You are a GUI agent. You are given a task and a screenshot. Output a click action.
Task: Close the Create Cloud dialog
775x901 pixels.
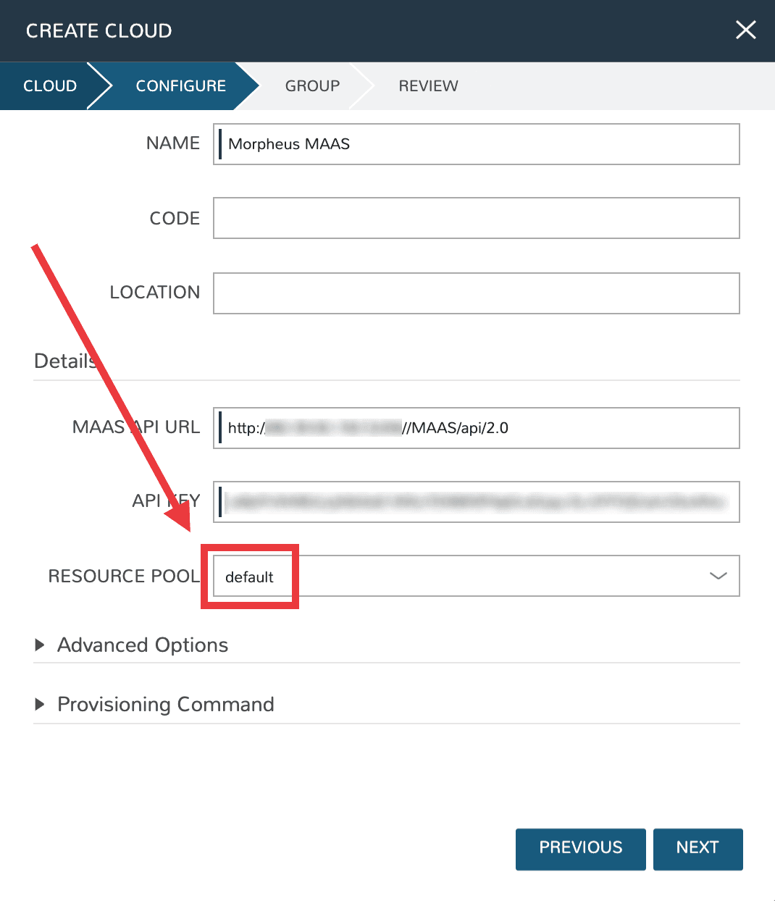click(745, 30)
